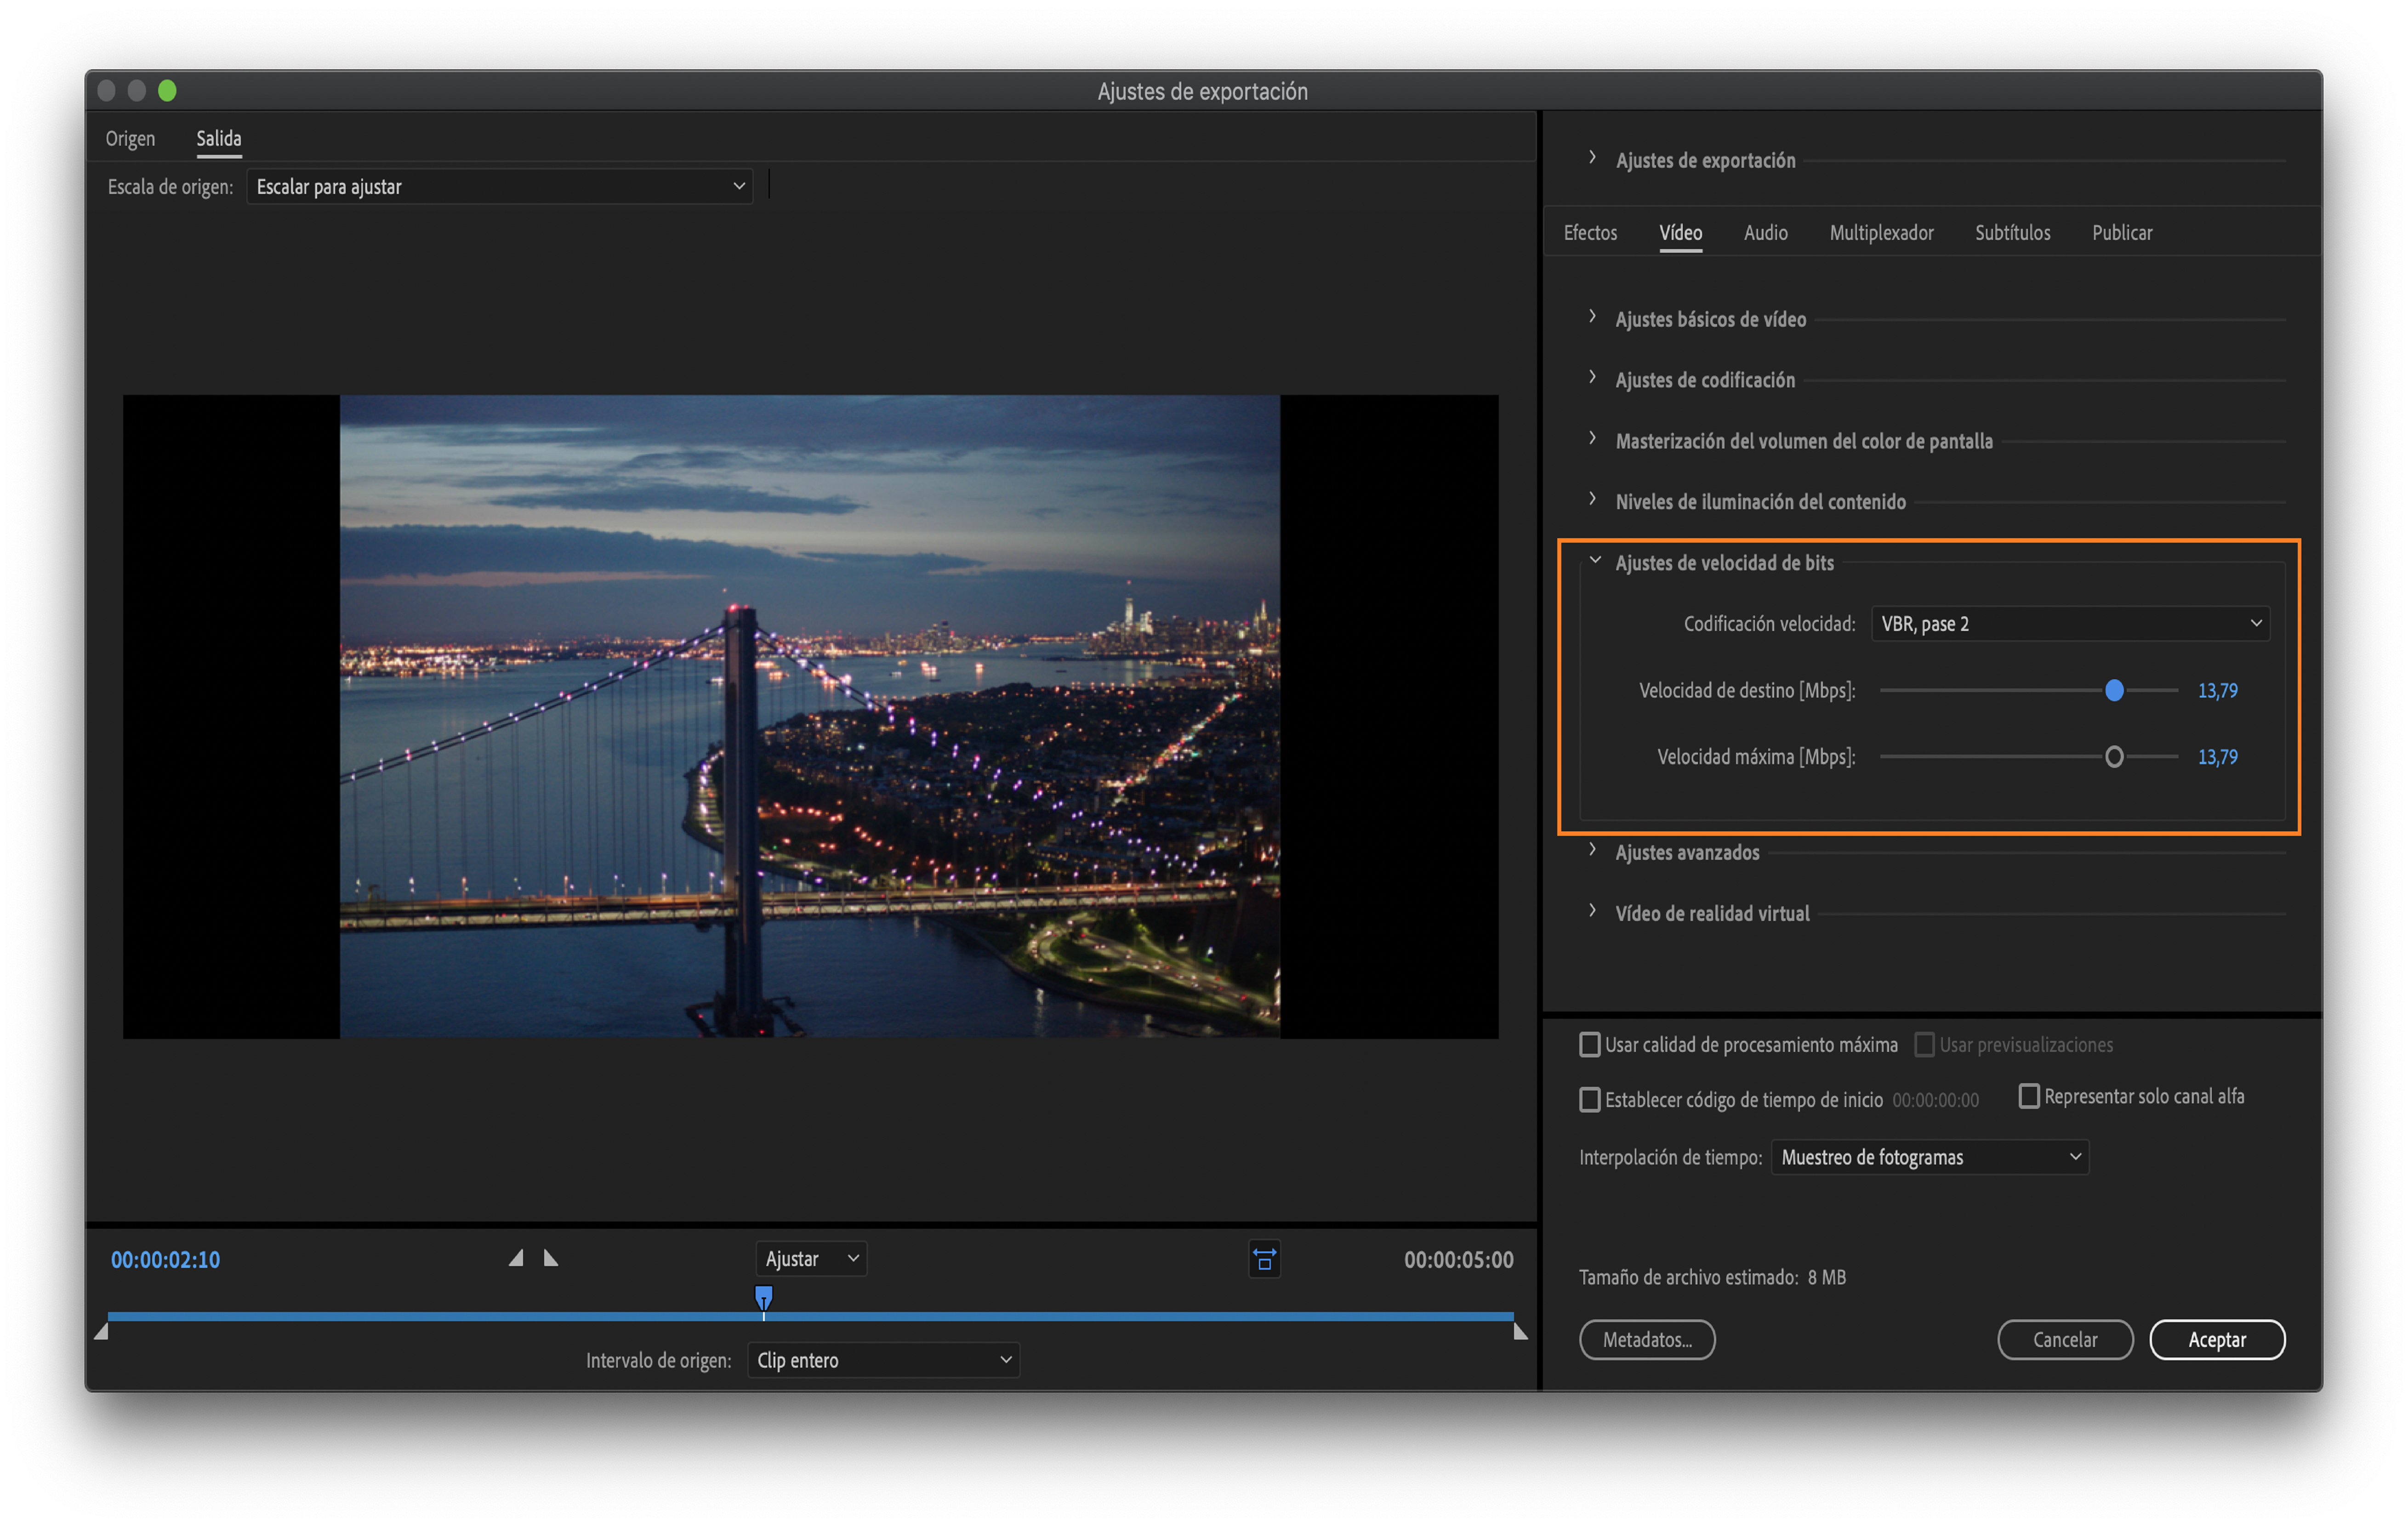Switch to the Origen tab
This screenshot has width=2408, height=1528.
(x=130, y=138)
